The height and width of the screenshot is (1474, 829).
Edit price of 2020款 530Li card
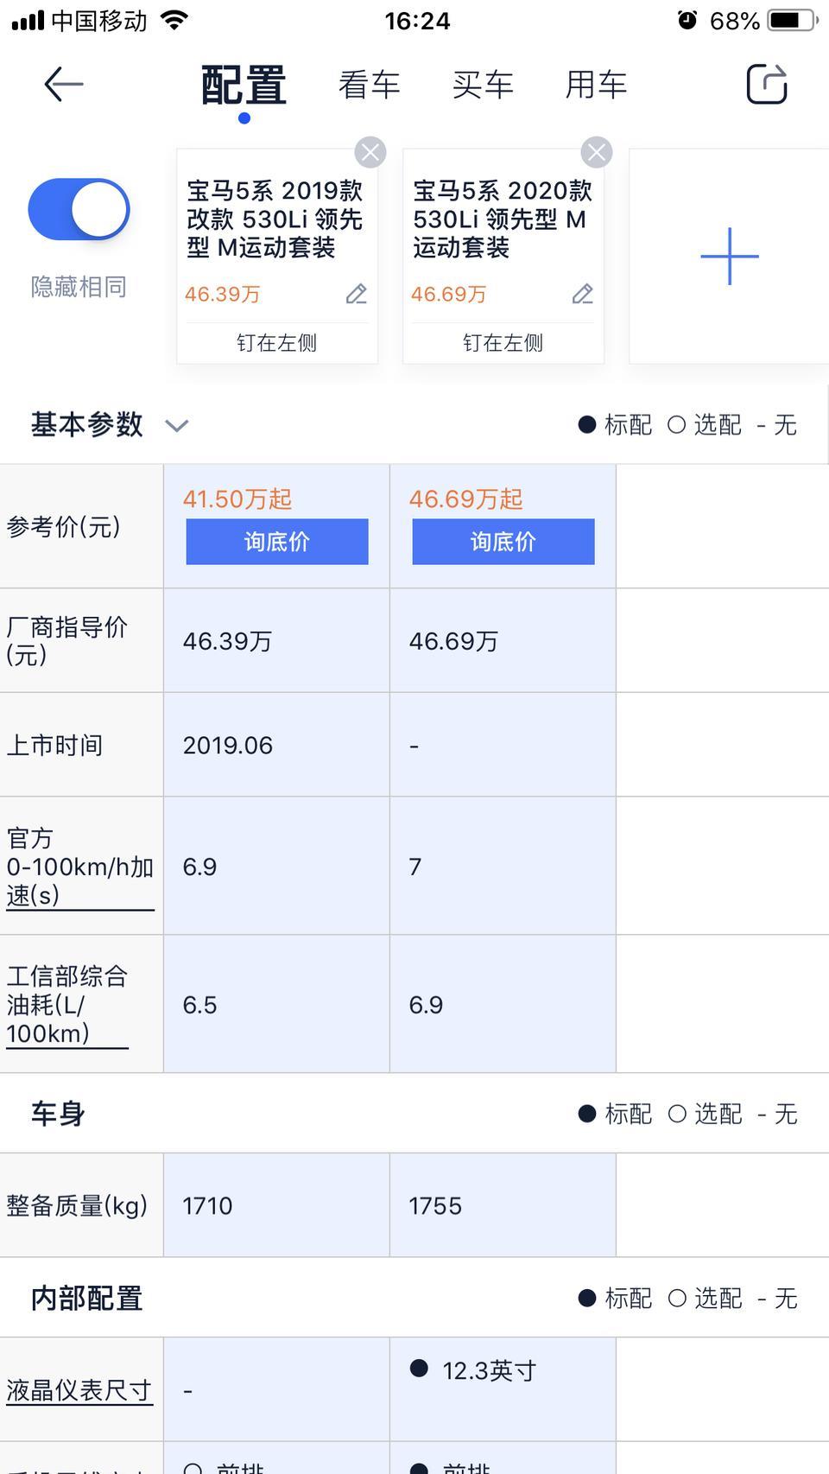click(x=583, y=294)
